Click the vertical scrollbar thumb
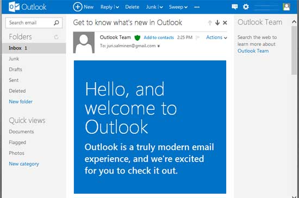The width and height of the screenshot is (299, 198). coord(294,51)
